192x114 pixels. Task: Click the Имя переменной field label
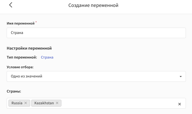(x=20, y=23)
